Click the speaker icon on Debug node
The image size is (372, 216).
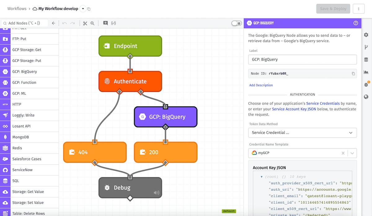pyautogui.click(x=157, y=193)
